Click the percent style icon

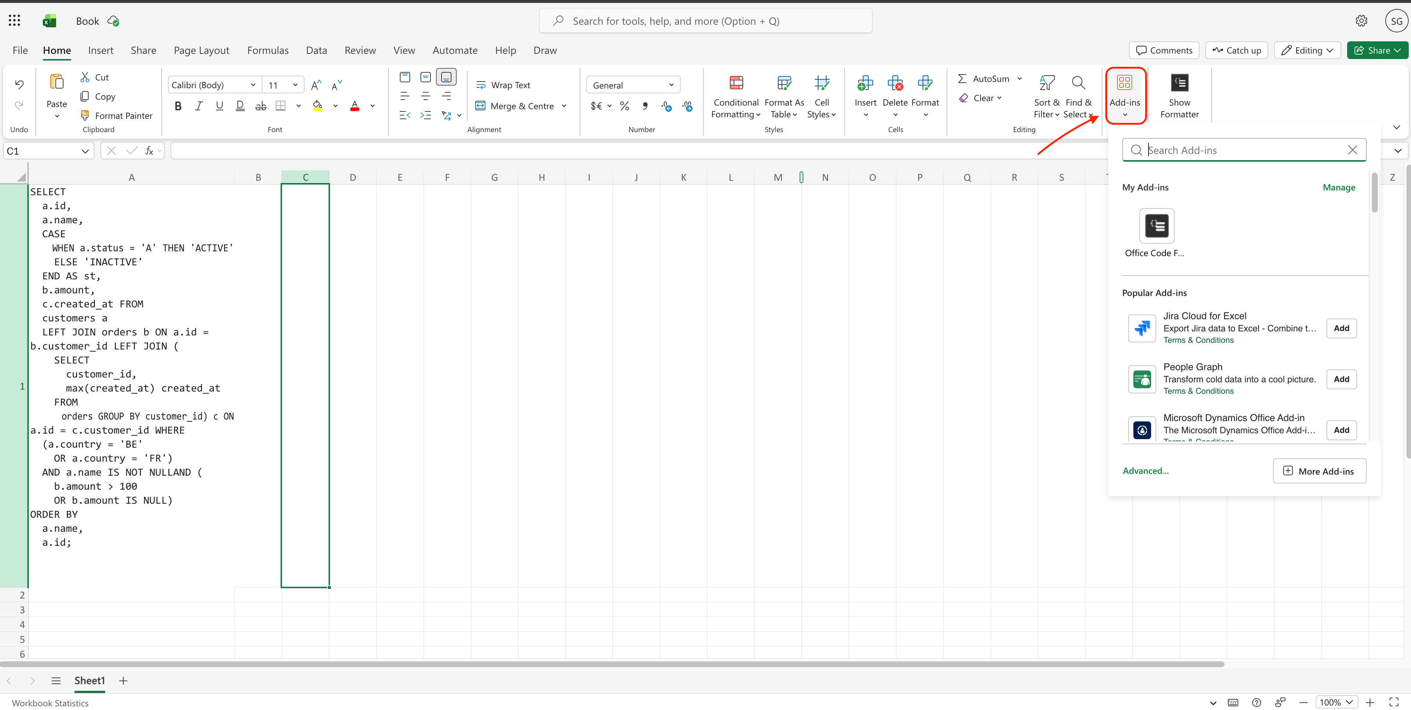coord(624,106)
